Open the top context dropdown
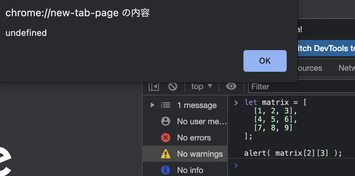The image size is (355, 176). 202,87
